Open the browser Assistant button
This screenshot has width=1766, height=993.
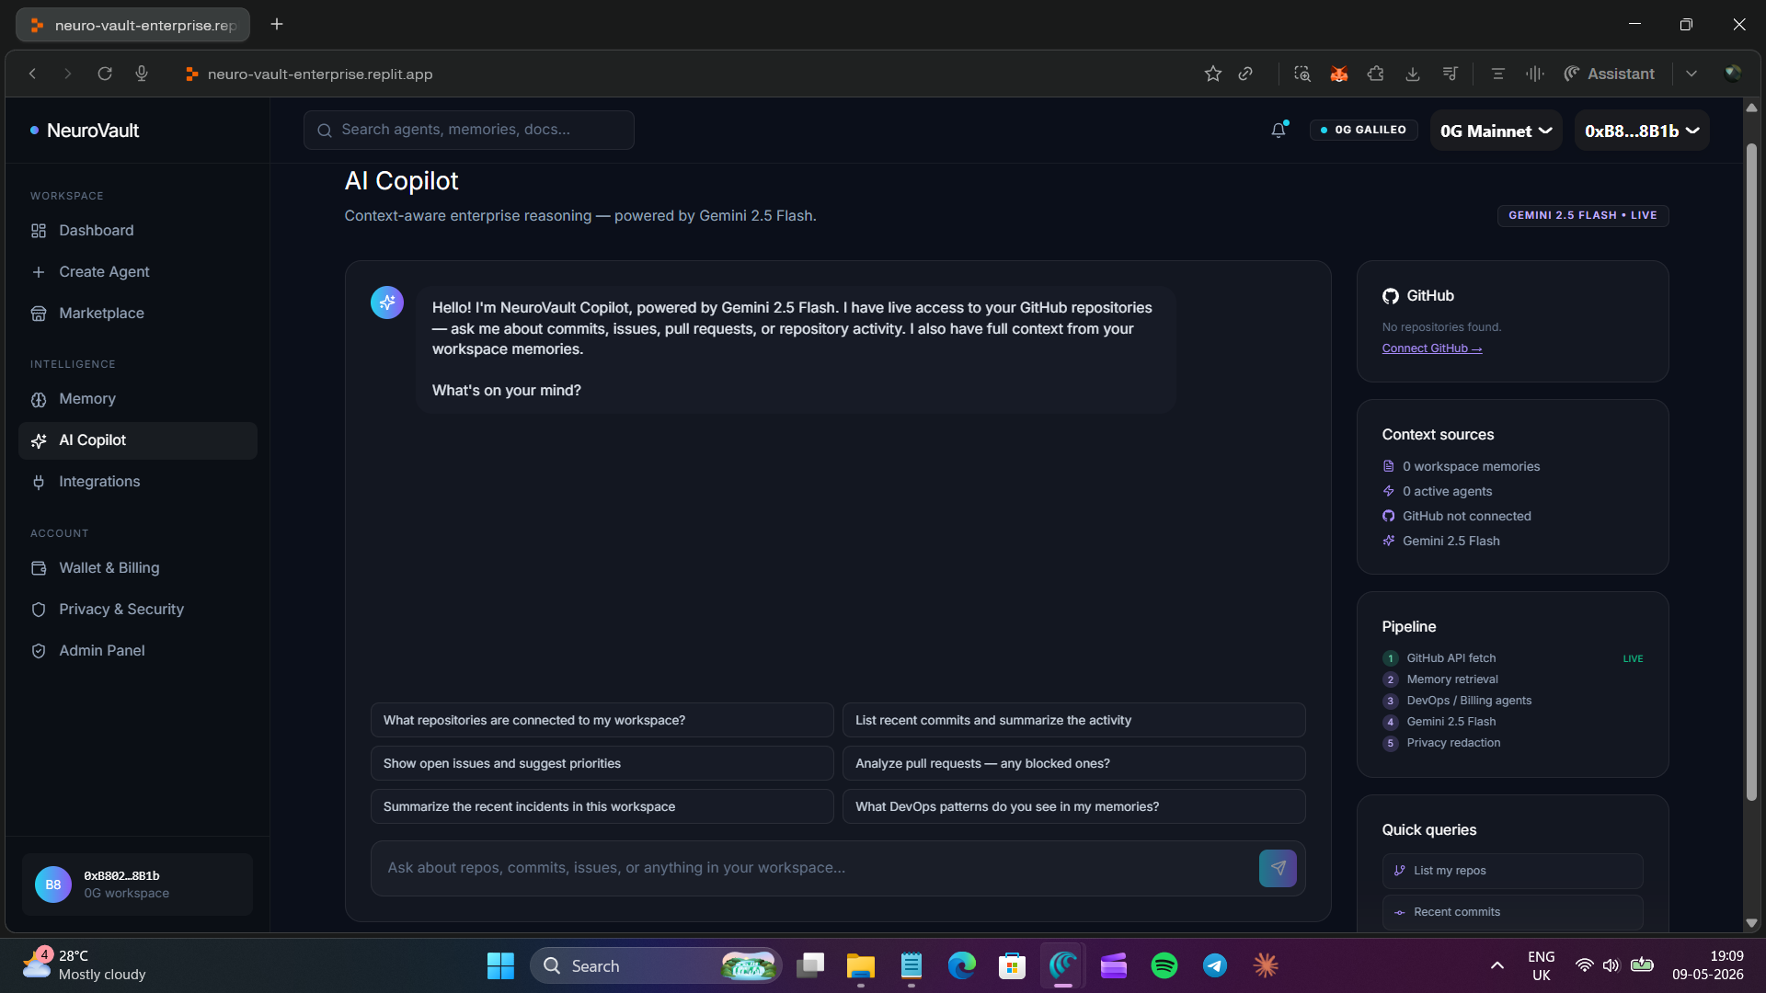coord(1610,74)
